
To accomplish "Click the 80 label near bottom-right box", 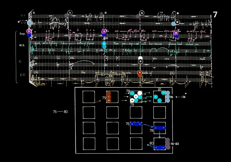I will pos(152,143).
